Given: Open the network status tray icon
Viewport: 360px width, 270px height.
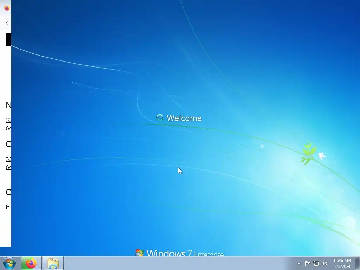Looking at the screenshot, I should point(316,263).
